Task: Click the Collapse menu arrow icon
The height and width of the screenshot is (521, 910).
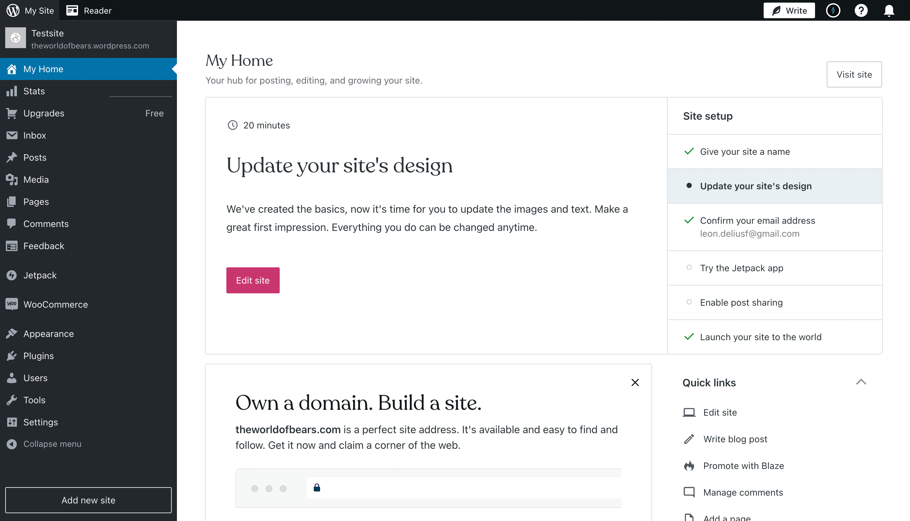Action: [12, 444]
